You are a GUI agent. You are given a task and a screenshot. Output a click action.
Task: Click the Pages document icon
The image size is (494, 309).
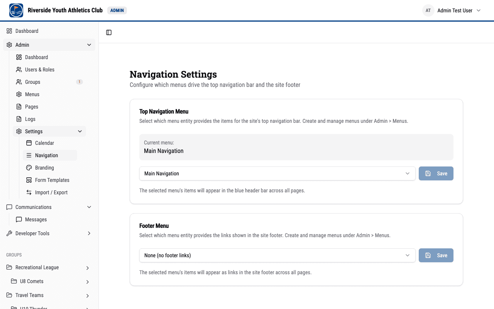19,107
